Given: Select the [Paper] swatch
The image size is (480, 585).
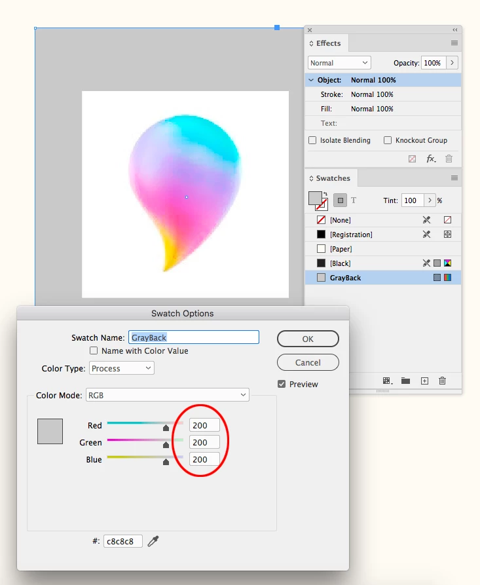Looking at the screenshot, I should coord(383,249).
